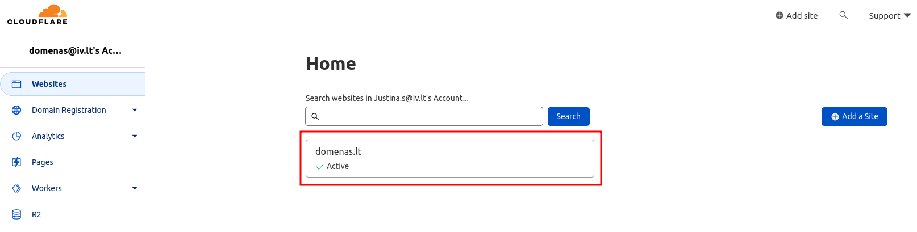Expand the Workers submenu arrow
The height and width of the screenshot is (232, 917).
click(x=135, y=188)
